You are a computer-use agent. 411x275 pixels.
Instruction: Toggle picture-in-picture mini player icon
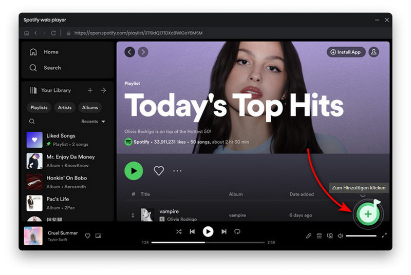pos(98,236)
